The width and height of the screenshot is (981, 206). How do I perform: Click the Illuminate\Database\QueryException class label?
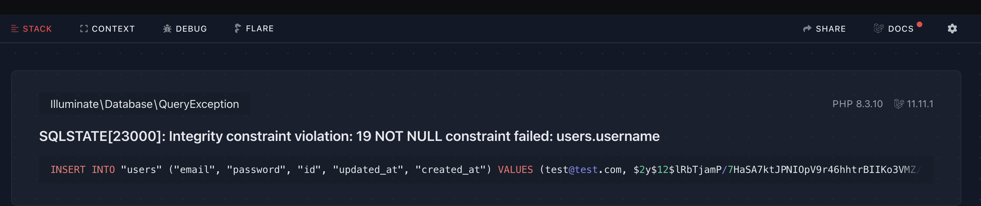coord(145,104)
